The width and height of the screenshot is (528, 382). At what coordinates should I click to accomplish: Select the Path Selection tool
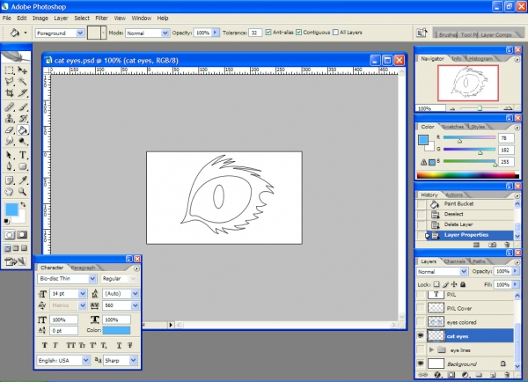[9, 155]
